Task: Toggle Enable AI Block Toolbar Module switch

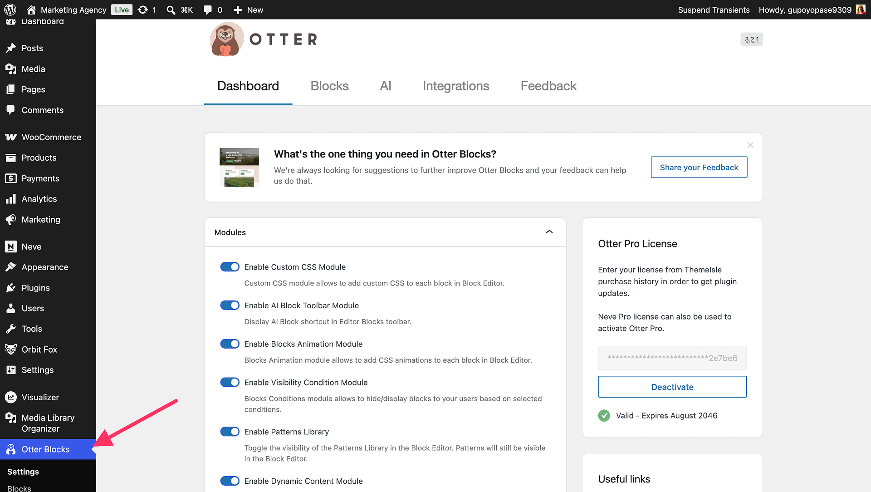Action: click(230, 305)
